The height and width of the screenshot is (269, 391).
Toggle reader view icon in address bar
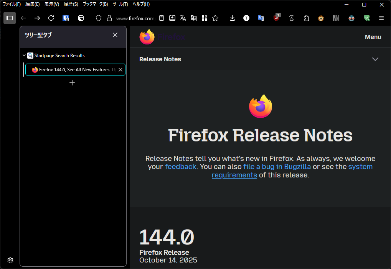162,18
